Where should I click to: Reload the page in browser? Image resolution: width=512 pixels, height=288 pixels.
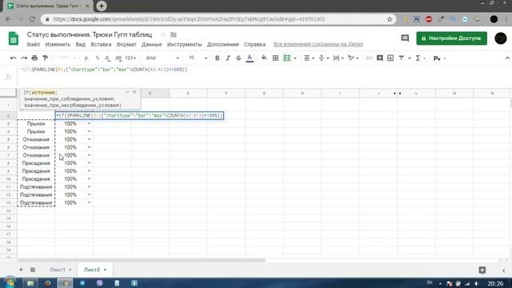click(x=32, y=19)
